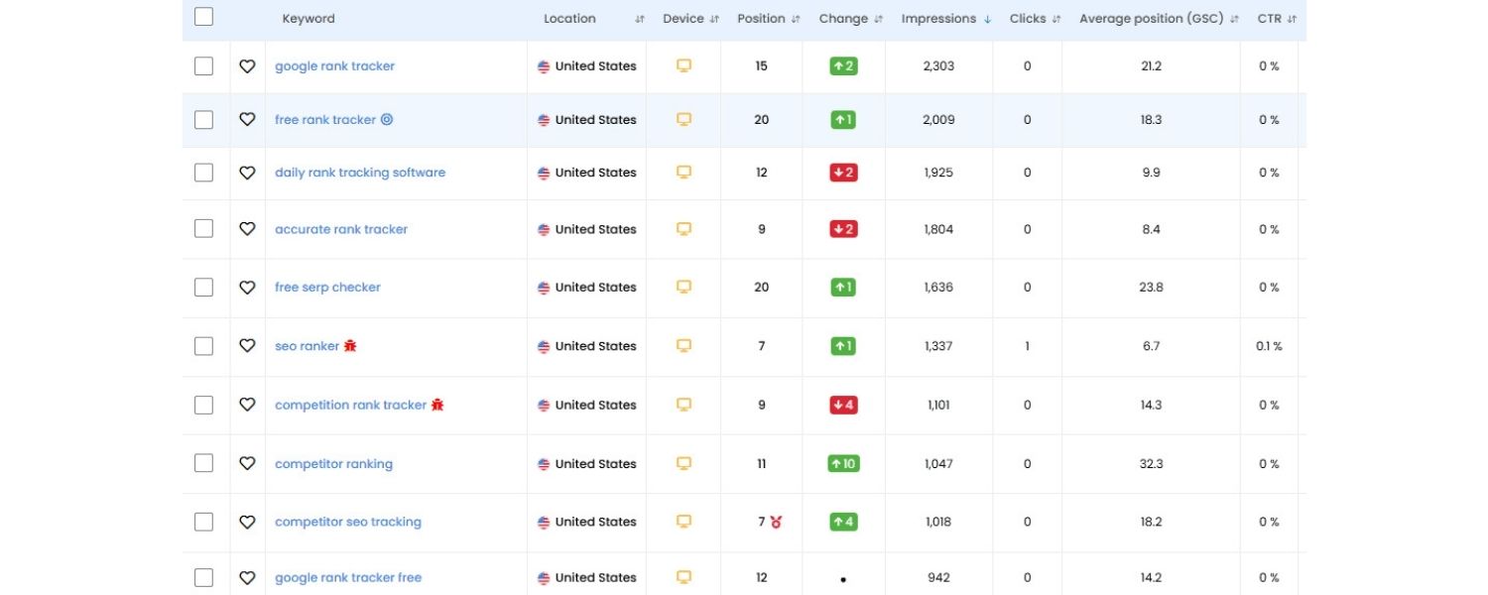Image resolution: width=1488 pixels, height=595 pixels.
Task: Click bug icon beside competition rank tracker
Action: tap(437, 405)
